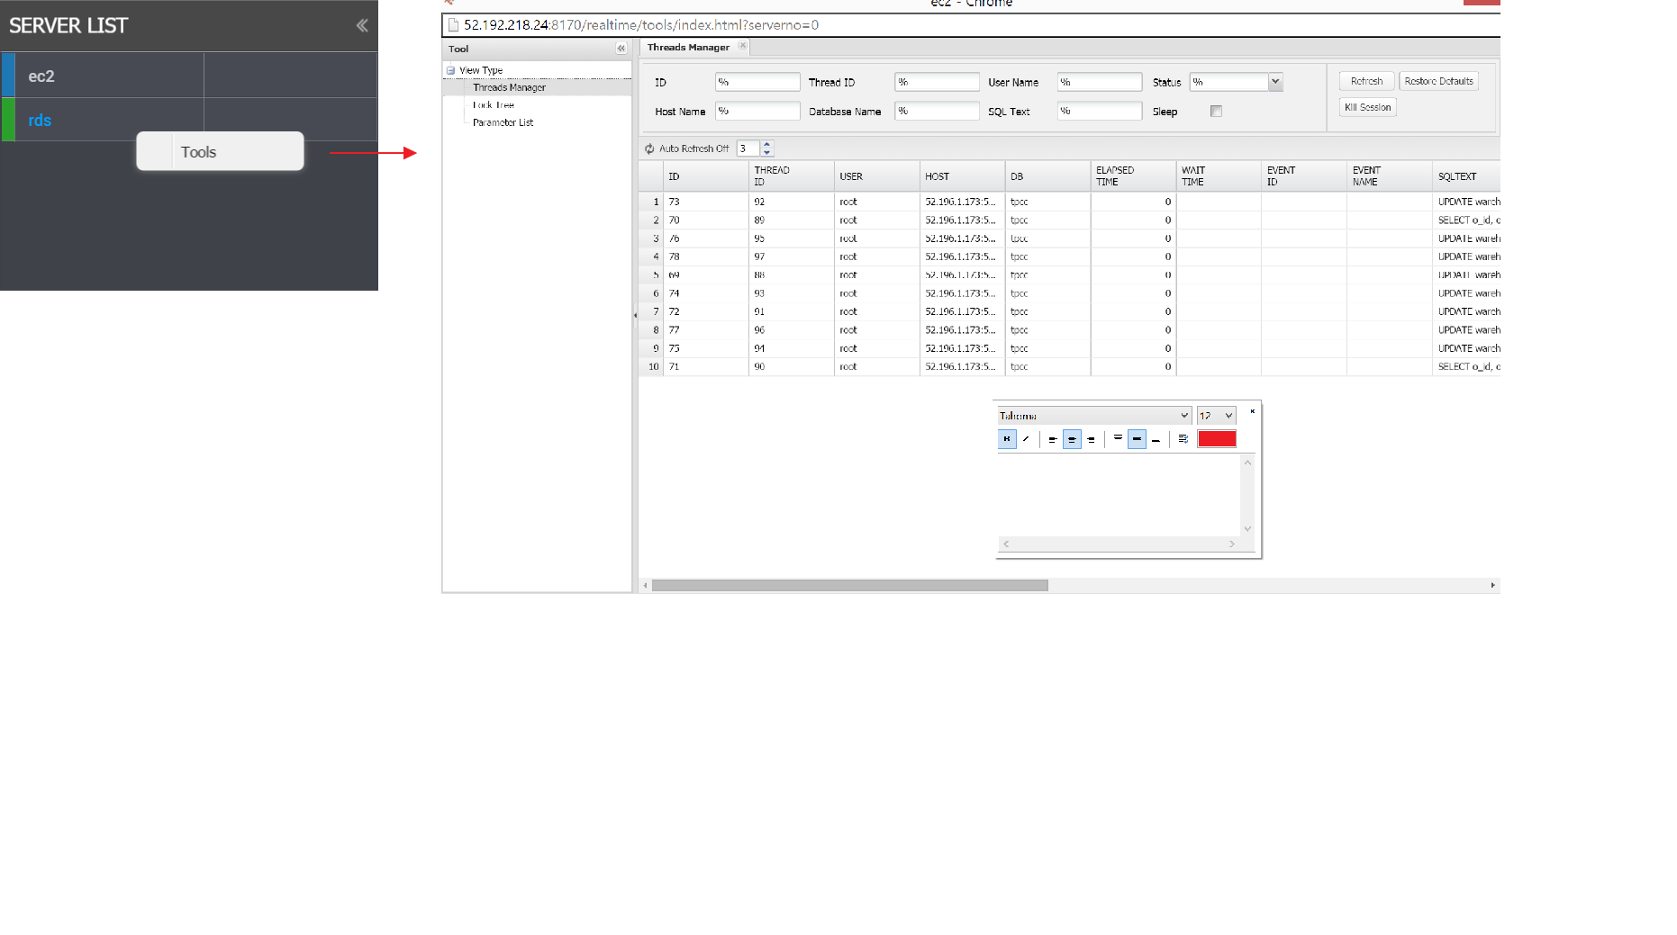
Task: Align text right in formatting popup
Action: (x=1091, y=439)
